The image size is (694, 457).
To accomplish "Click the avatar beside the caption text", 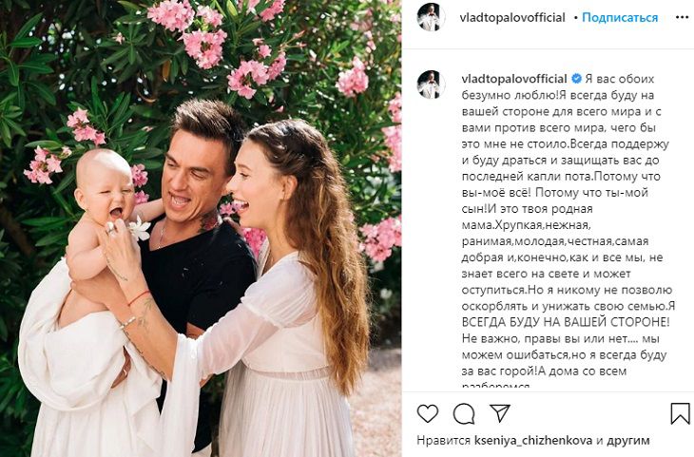I will (x=431, y=84).
